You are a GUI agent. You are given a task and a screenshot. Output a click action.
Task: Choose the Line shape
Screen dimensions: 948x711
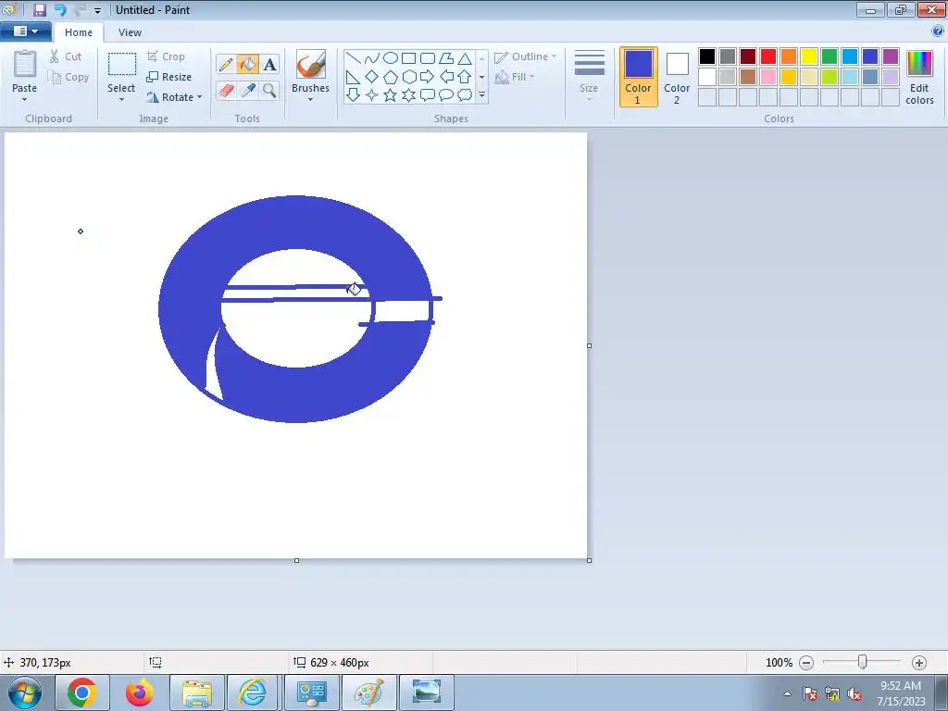(353, 58)
